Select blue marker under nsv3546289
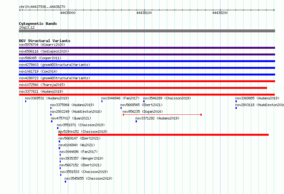Viewport: 284px width, 194px height. 144,101
